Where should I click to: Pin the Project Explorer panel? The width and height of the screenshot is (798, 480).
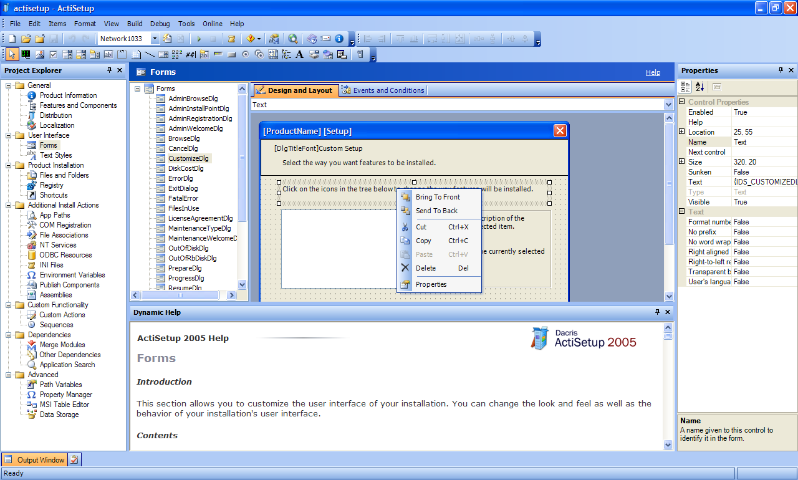point(110,70)
